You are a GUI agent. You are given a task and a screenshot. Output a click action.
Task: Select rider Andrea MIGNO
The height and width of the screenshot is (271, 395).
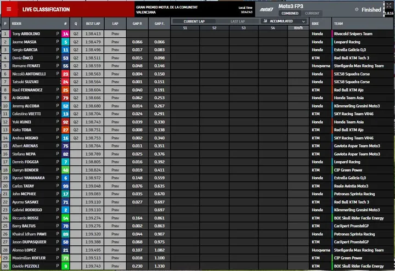tap(25, 138)
